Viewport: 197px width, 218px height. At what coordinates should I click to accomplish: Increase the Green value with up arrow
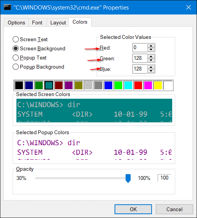point(151,56)
